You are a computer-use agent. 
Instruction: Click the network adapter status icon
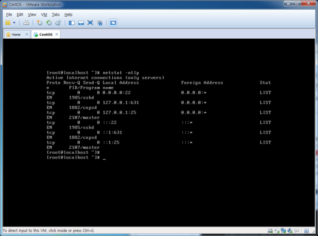pyautogui.click(x=283, y=231)
